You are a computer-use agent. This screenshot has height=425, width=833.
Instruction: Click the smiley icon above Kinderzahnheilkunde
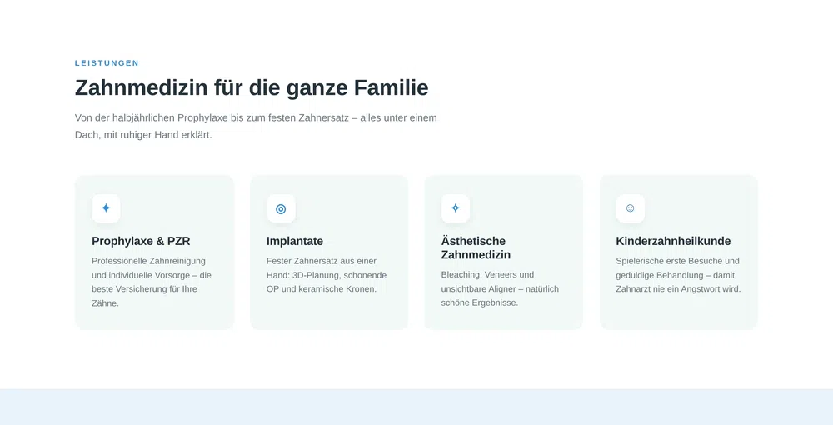pos(631,208)
